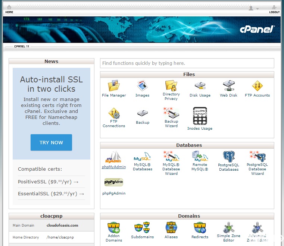Open the Web Disk icon
284x246 pixels.
coord(228,88)
